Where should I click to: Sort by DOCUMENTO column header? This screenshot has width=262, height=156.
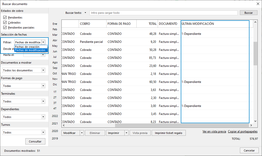pyautogui.click(x=169, y=24)
